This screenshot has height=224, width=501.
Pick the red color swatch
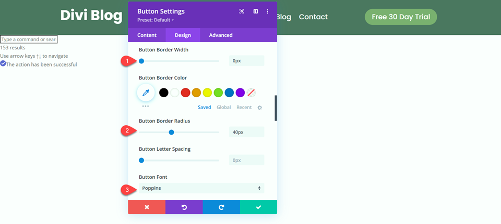[x=185, y=93]
